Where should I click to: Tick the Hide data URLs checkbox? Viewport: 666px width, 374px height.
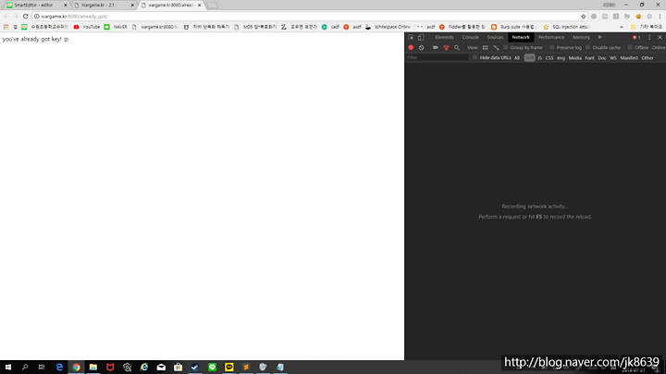tap(475, 57)
